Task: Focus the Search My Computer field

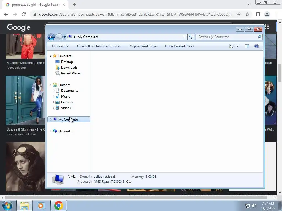Action: [x=229, y=37]
